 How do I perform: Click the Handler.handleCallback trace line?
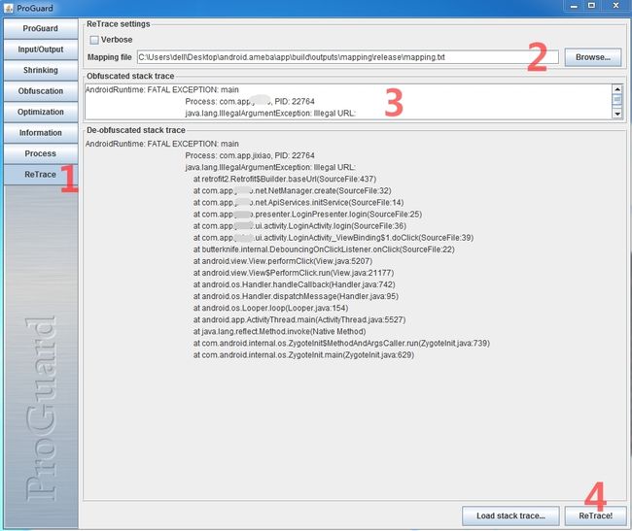294,284
